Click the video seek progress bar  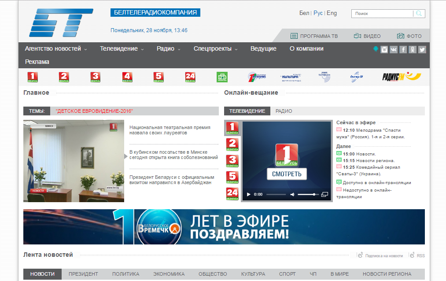pyautogui.click(x=276, y=194)
